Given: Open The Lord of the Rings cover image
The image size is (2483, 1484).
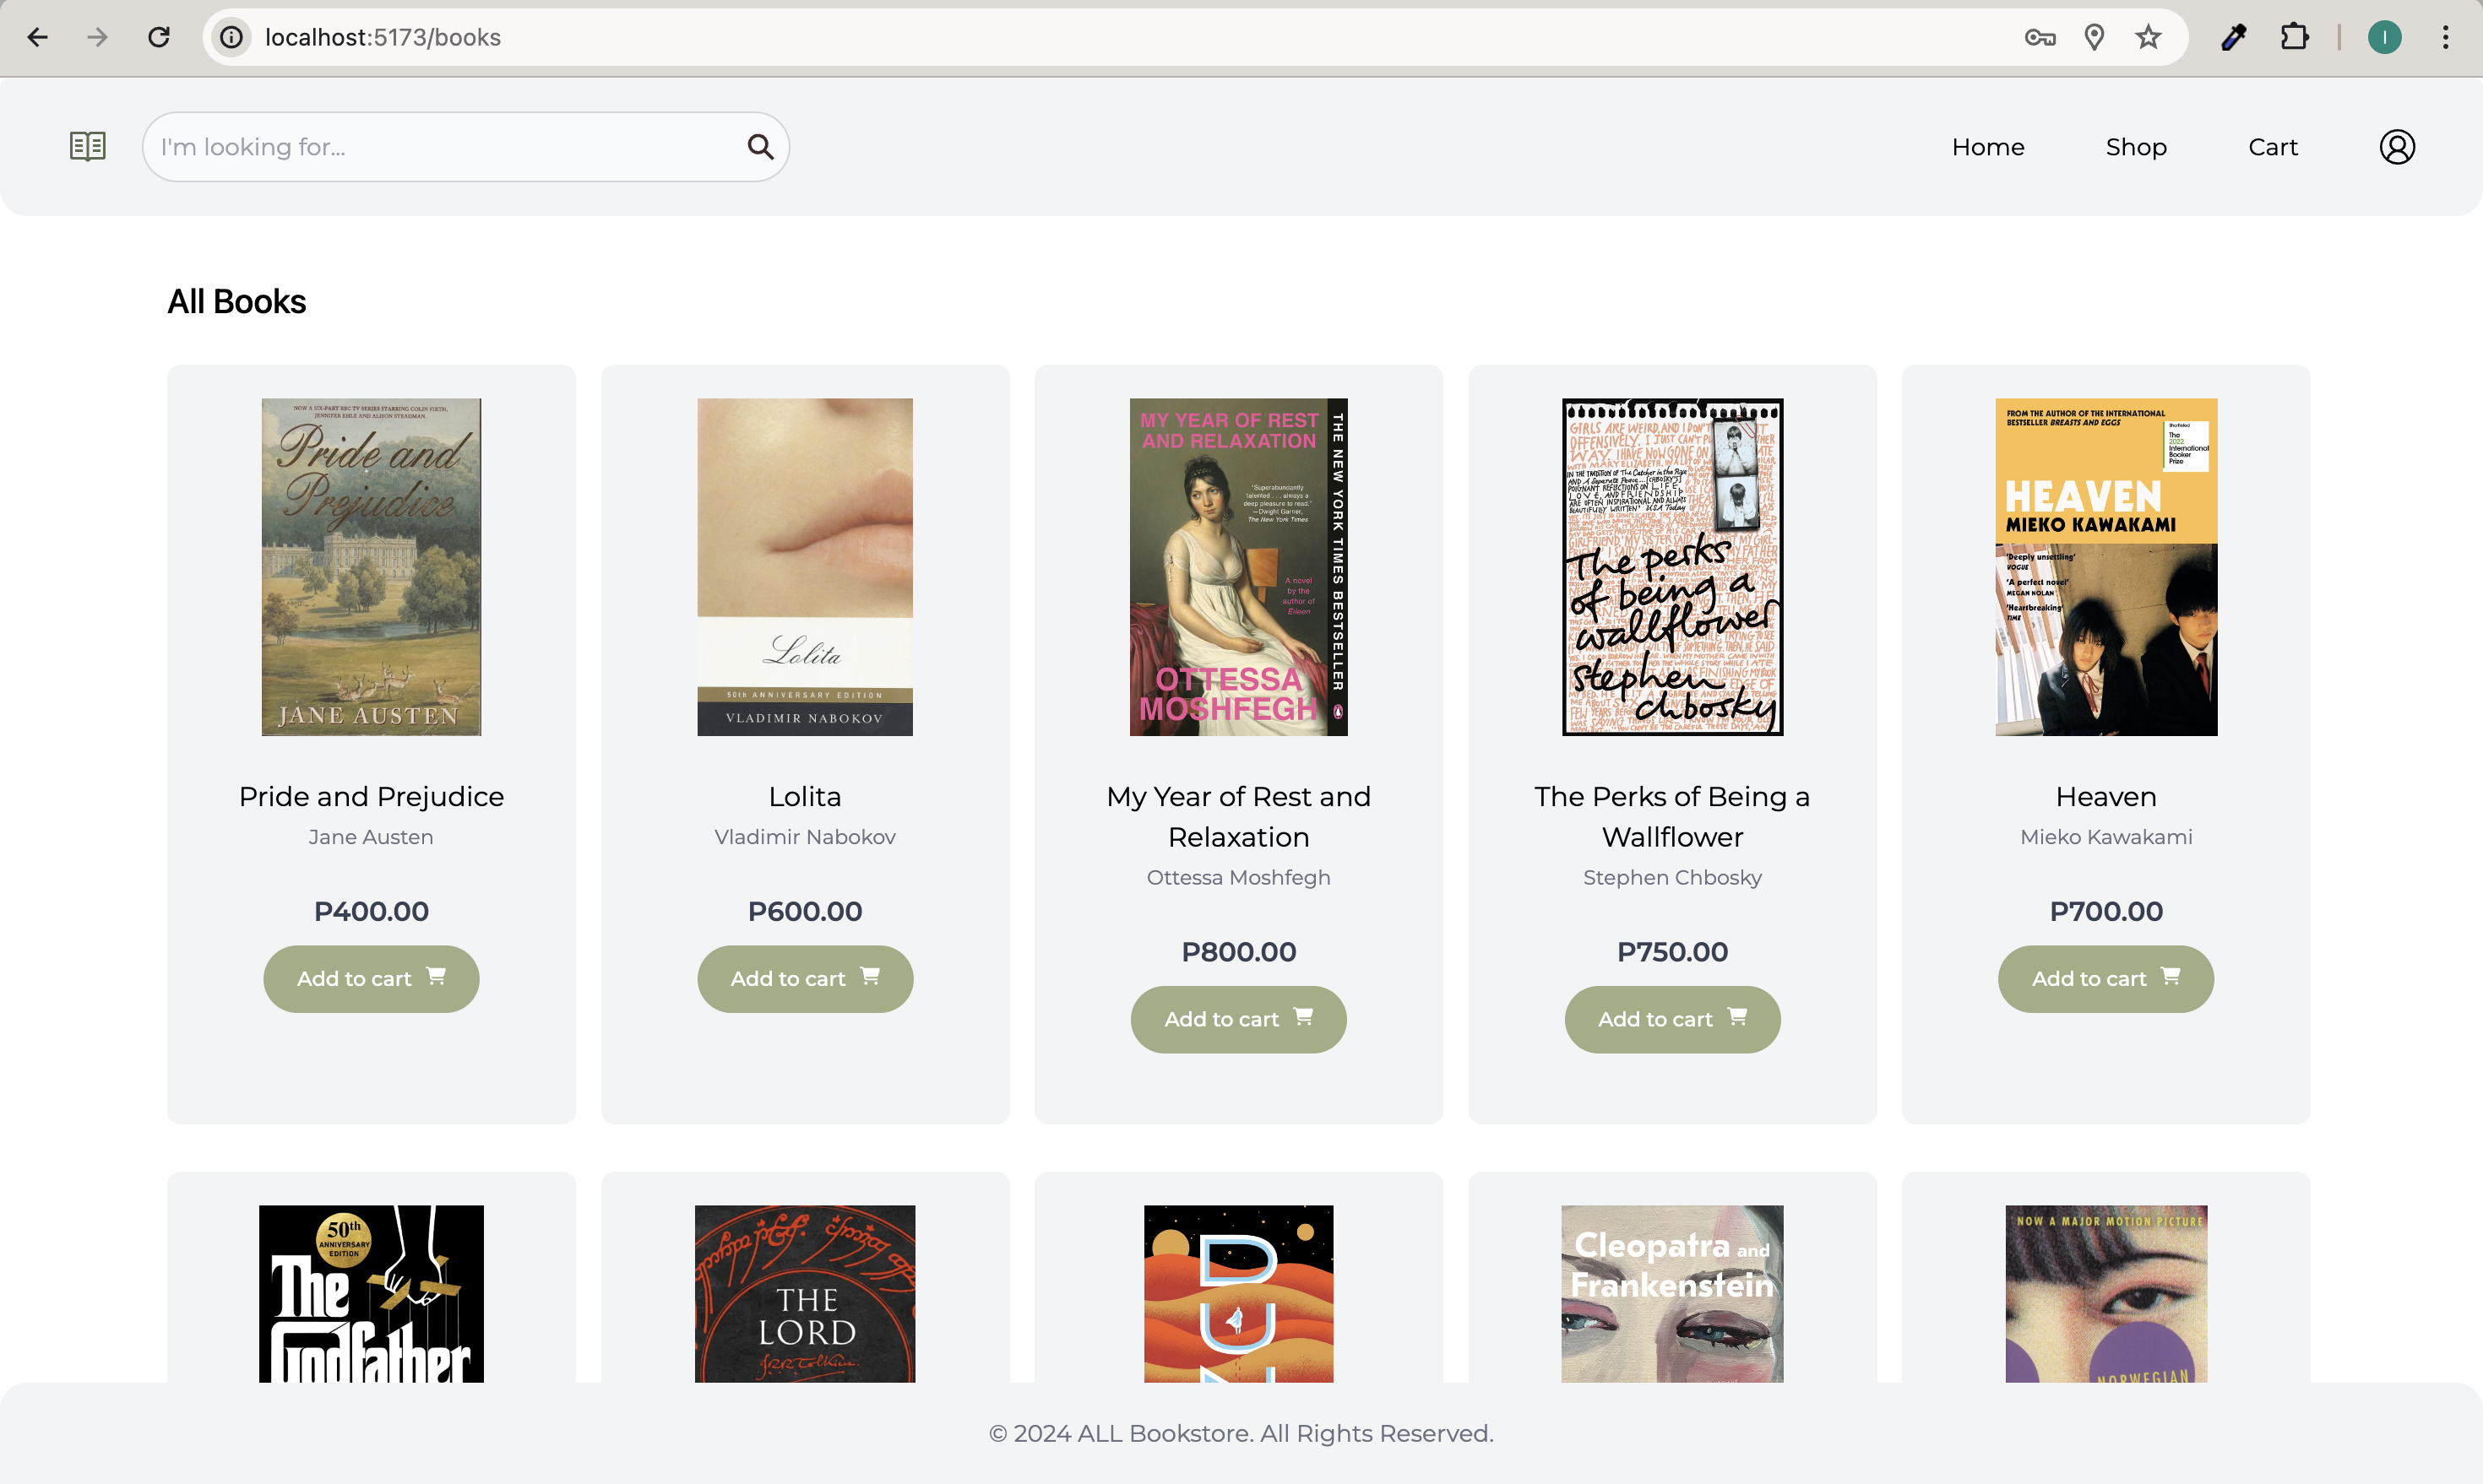Looking at the screenshot, I should click(x=806, y=1294).
